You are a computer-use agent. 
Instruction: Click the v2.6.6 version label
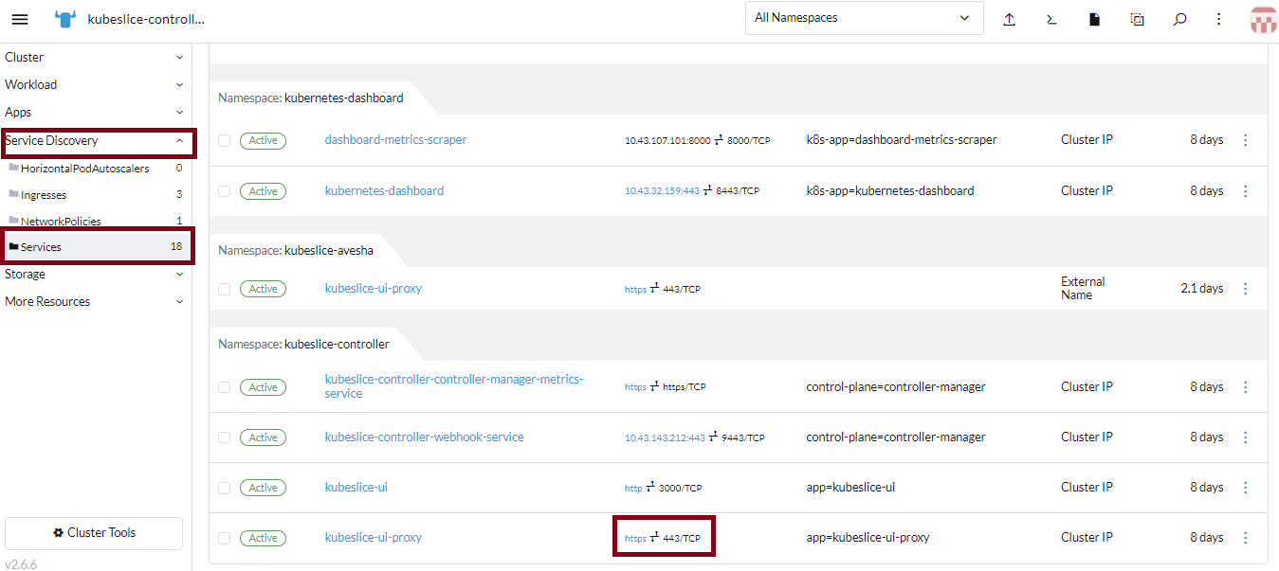coord(21,564)
